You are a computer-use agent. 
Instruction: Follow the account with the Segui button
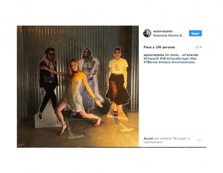[195, 33]
